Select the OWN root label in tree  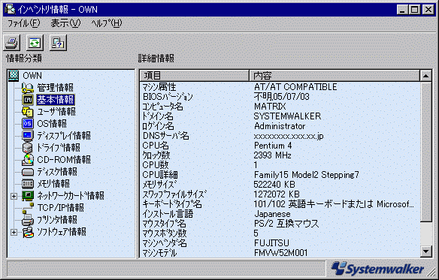[32, 76]
